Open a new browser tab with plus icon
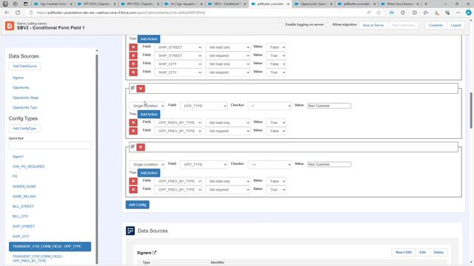Image resolution: width=474 pixels, height=266 pixels. tap(426, 4)
